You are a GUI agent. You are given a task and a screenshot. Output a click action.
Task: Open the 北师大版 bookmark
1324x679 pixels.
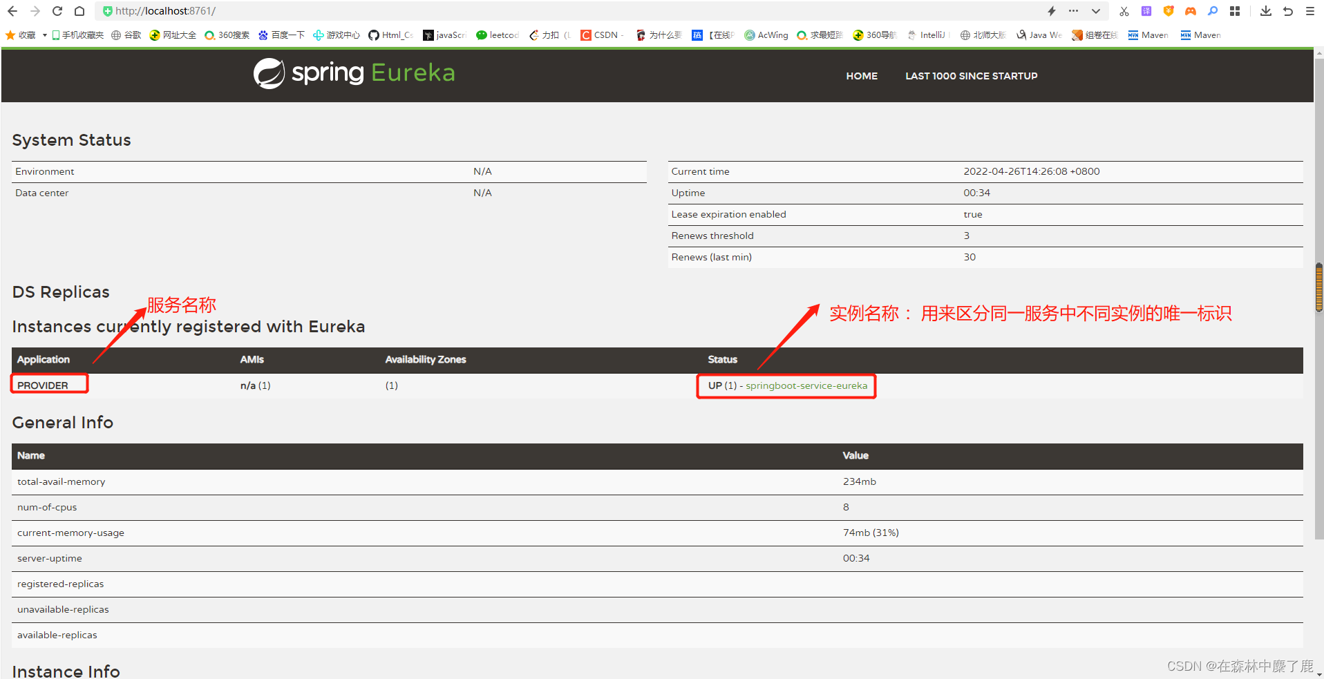pos(983,35)
